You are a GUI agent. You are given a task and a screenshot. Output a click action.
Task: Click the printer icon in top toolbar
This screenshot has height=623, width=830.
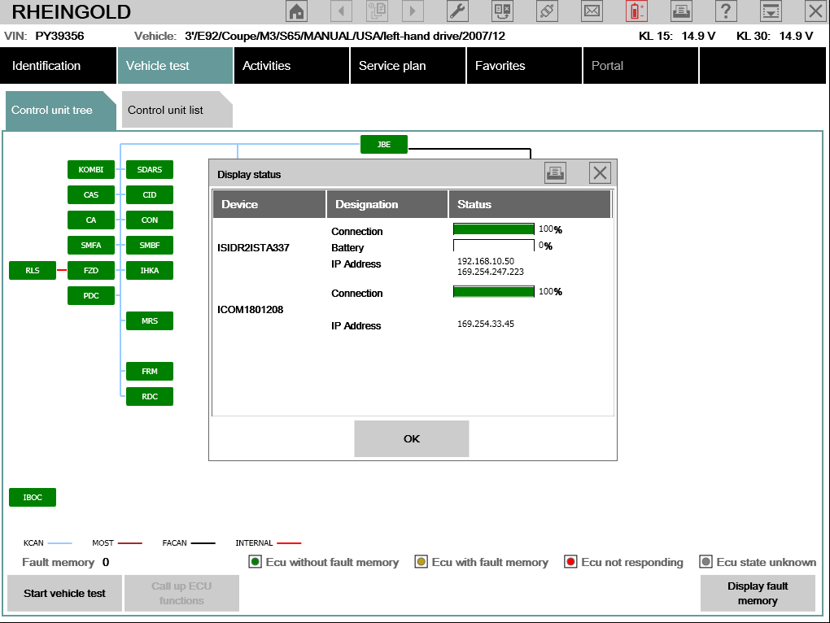click(681, 11)
